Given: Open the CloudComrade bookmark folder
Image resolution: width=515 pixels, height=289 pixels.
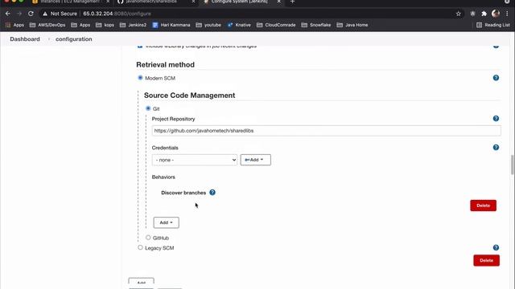Looking at the screenshot, I should tap(276, 25).
